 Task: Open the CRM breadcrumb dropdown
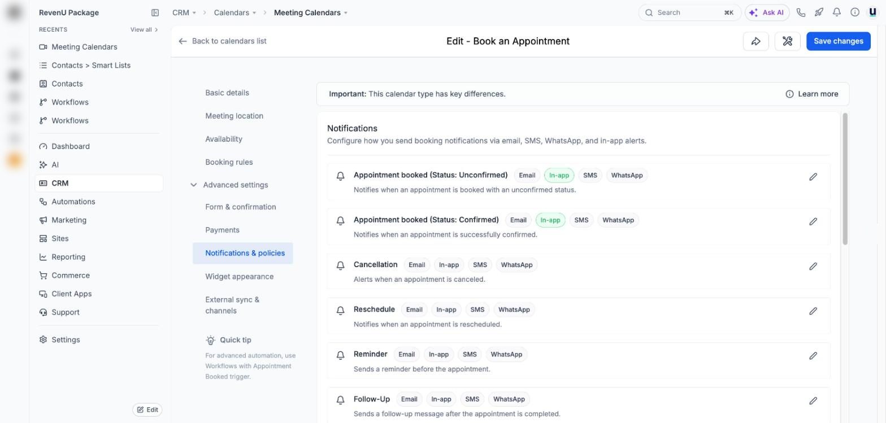184,12
